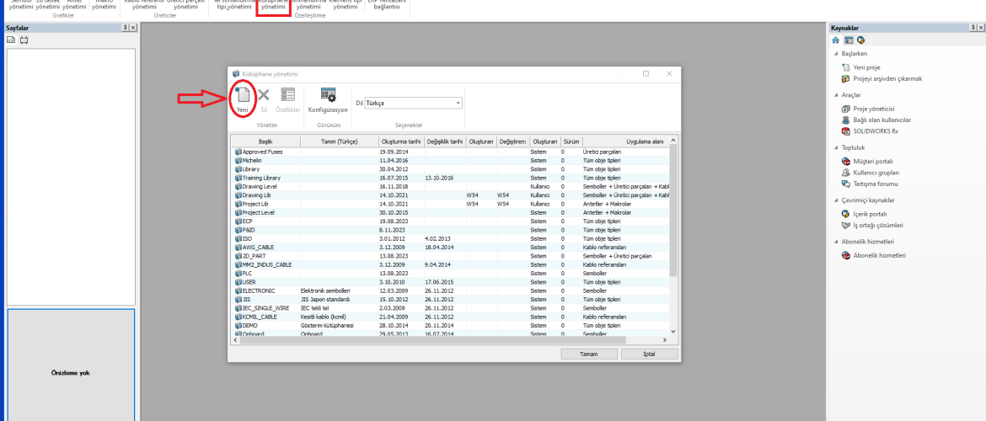Collapse the Çevrimiçi kaynaklar section
The width and height of the screenshot is (986, 421).
835,200
